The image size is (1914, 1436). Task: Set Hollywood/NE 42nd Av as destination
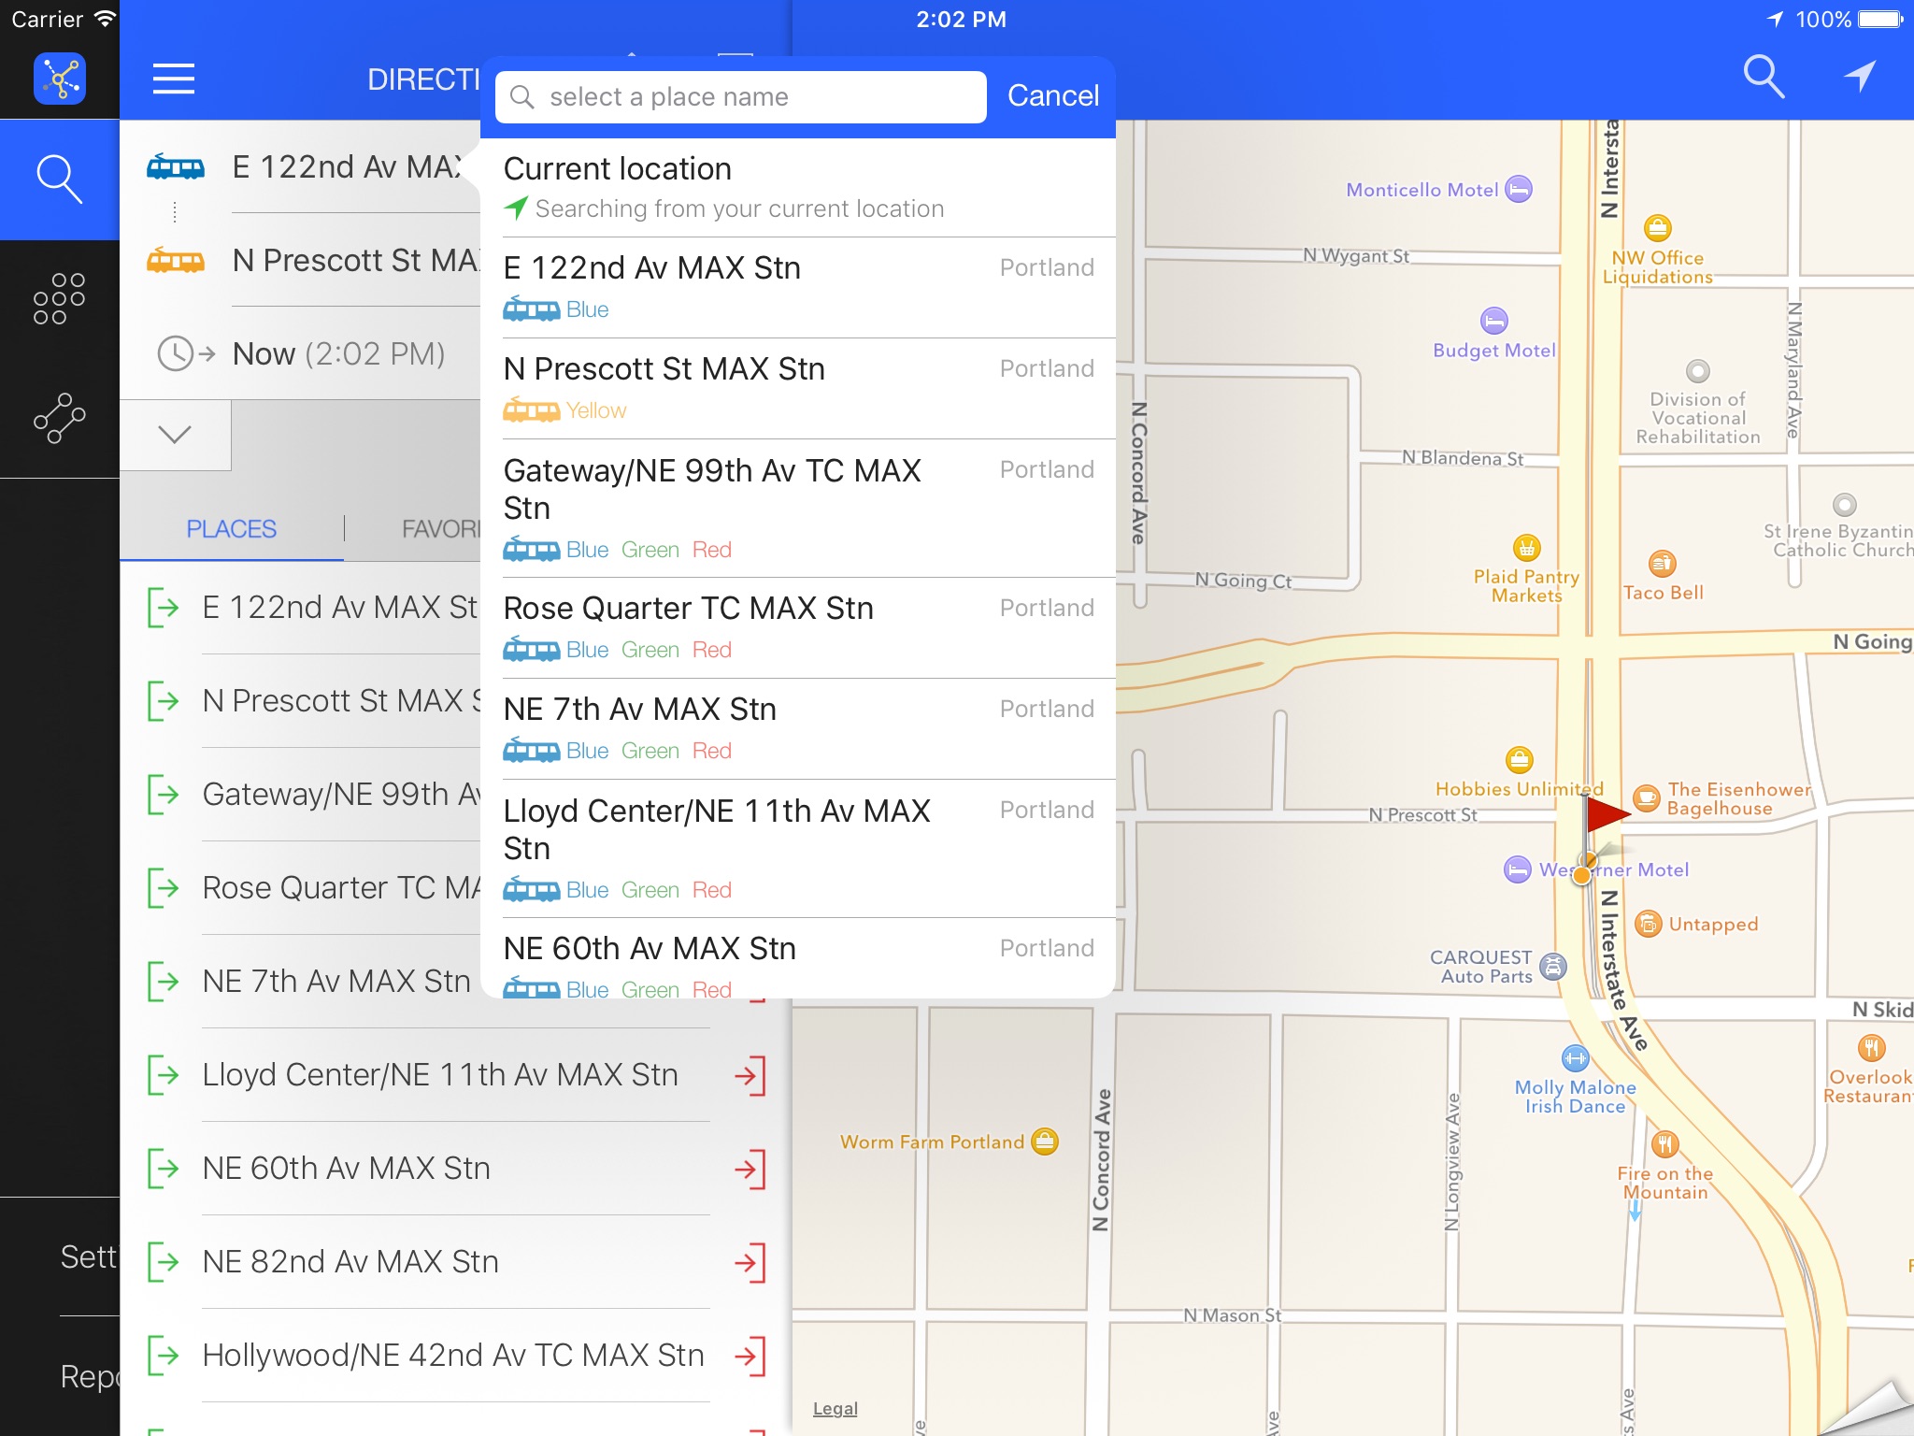750,1356
